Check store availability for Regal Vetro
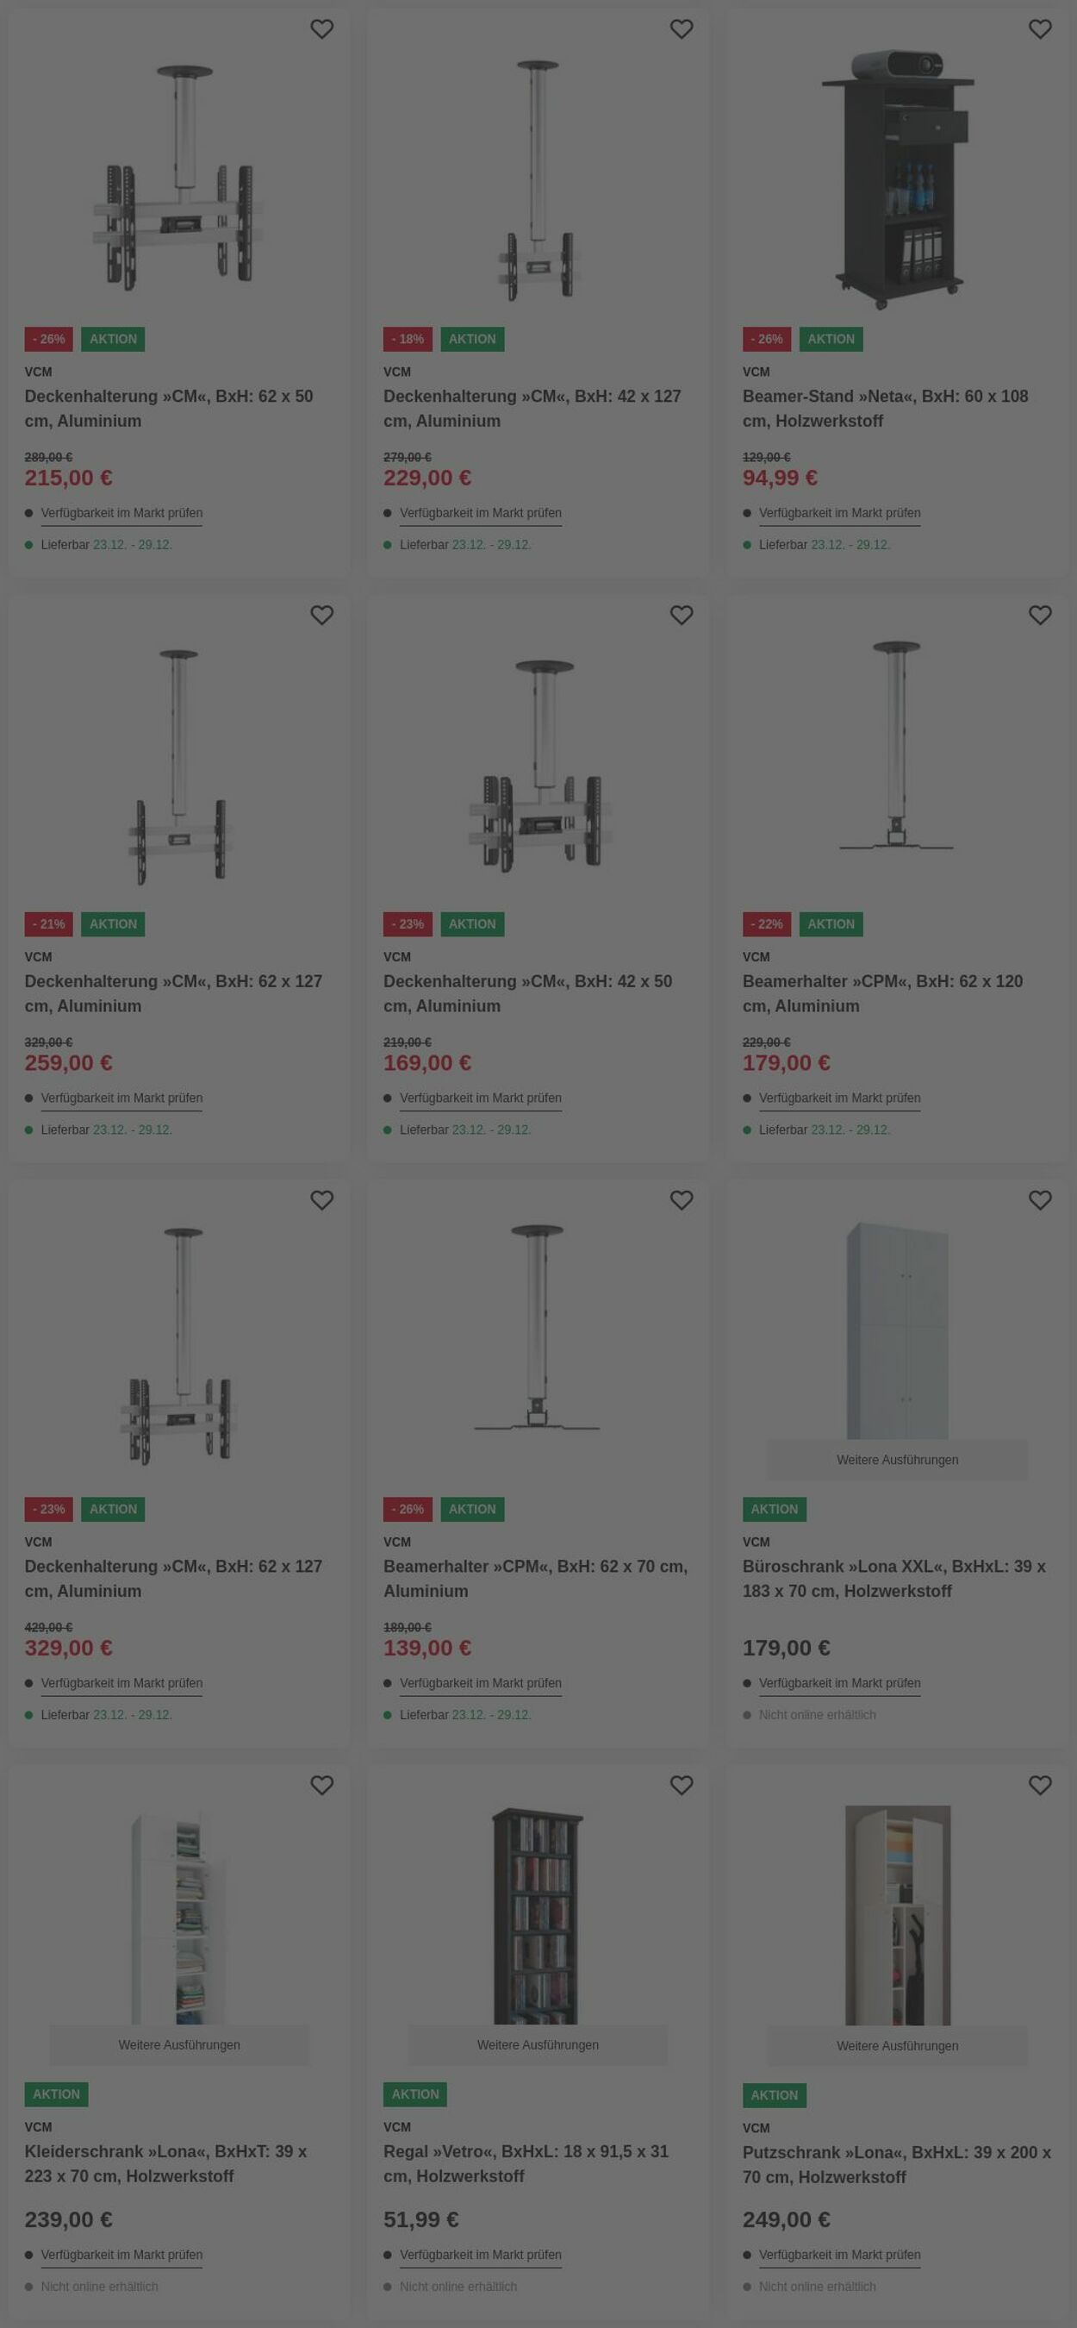The height and width of the screenshot is (2328, 1077). point(480,2254)
